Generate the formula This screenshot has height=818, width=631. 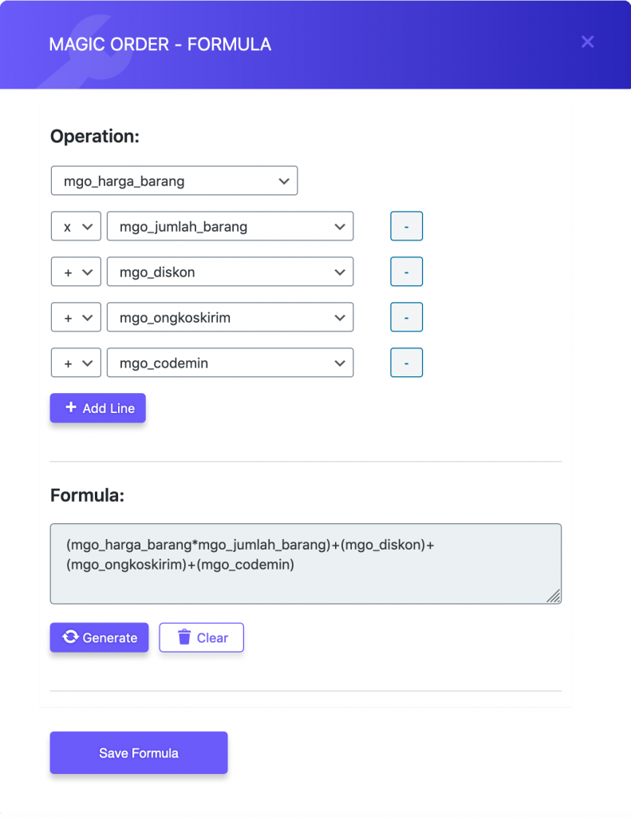(x=99, y=637)
